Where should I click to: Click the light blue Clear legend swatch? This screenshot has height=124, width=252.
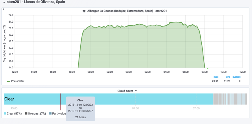(x=5, y=114)
